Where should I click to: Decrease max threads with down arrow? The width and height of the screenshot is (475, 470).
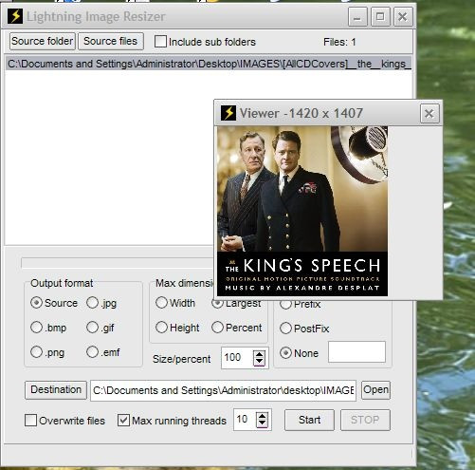tap(263, 423)
